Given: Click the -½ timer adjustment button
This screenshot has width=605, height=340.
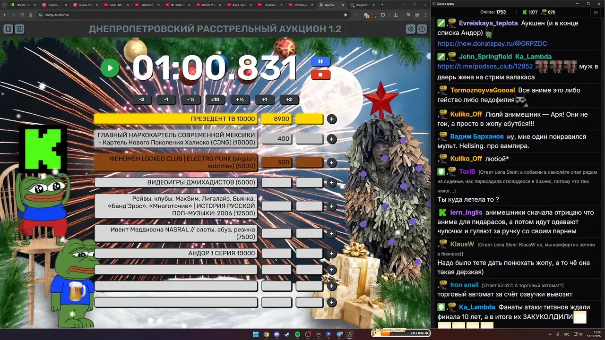Looking at the screenshot, I should [x=190, y=100].
